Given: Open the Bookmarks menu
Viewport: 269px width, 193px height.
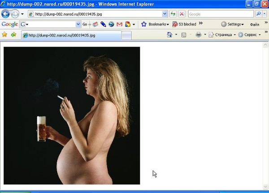Looking at the screenshot, I should [x=159, y=24].
